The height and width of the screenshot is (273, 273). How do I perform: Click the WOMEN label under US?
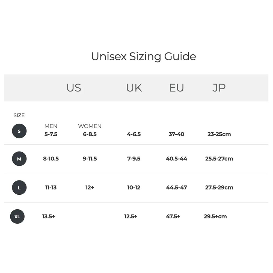(90, 126)
